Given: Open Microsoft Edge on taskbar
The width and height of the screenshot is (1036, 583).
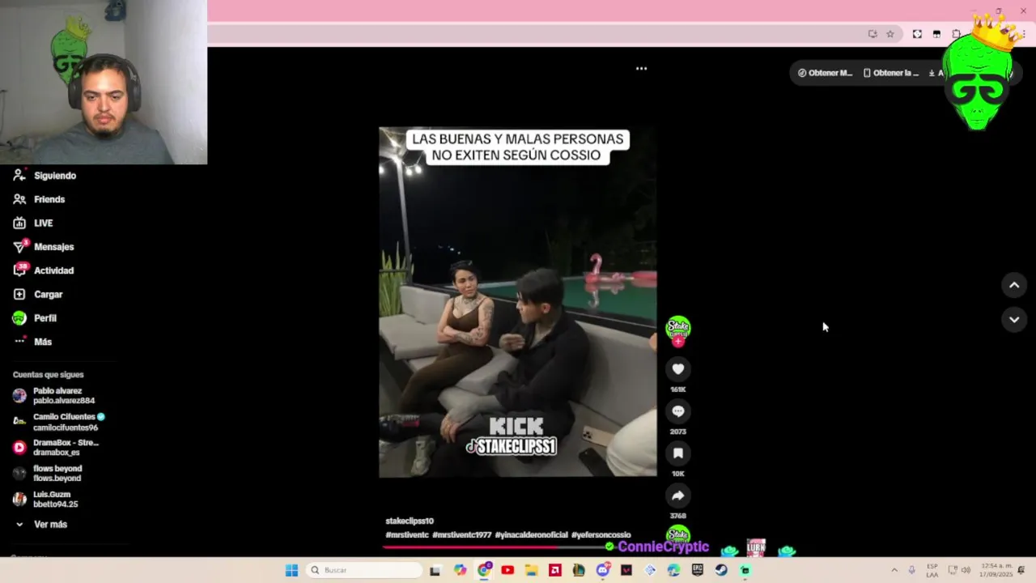Looking at the screenshot, I should pos(673,570).
